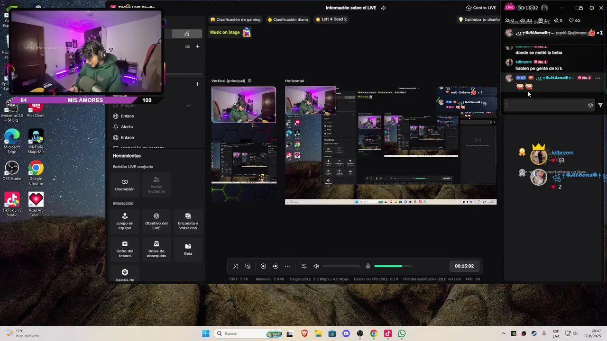Screen dimensions: 607x341
Task: Click the 00:15:02 timer button
Action: click(464, 266)
